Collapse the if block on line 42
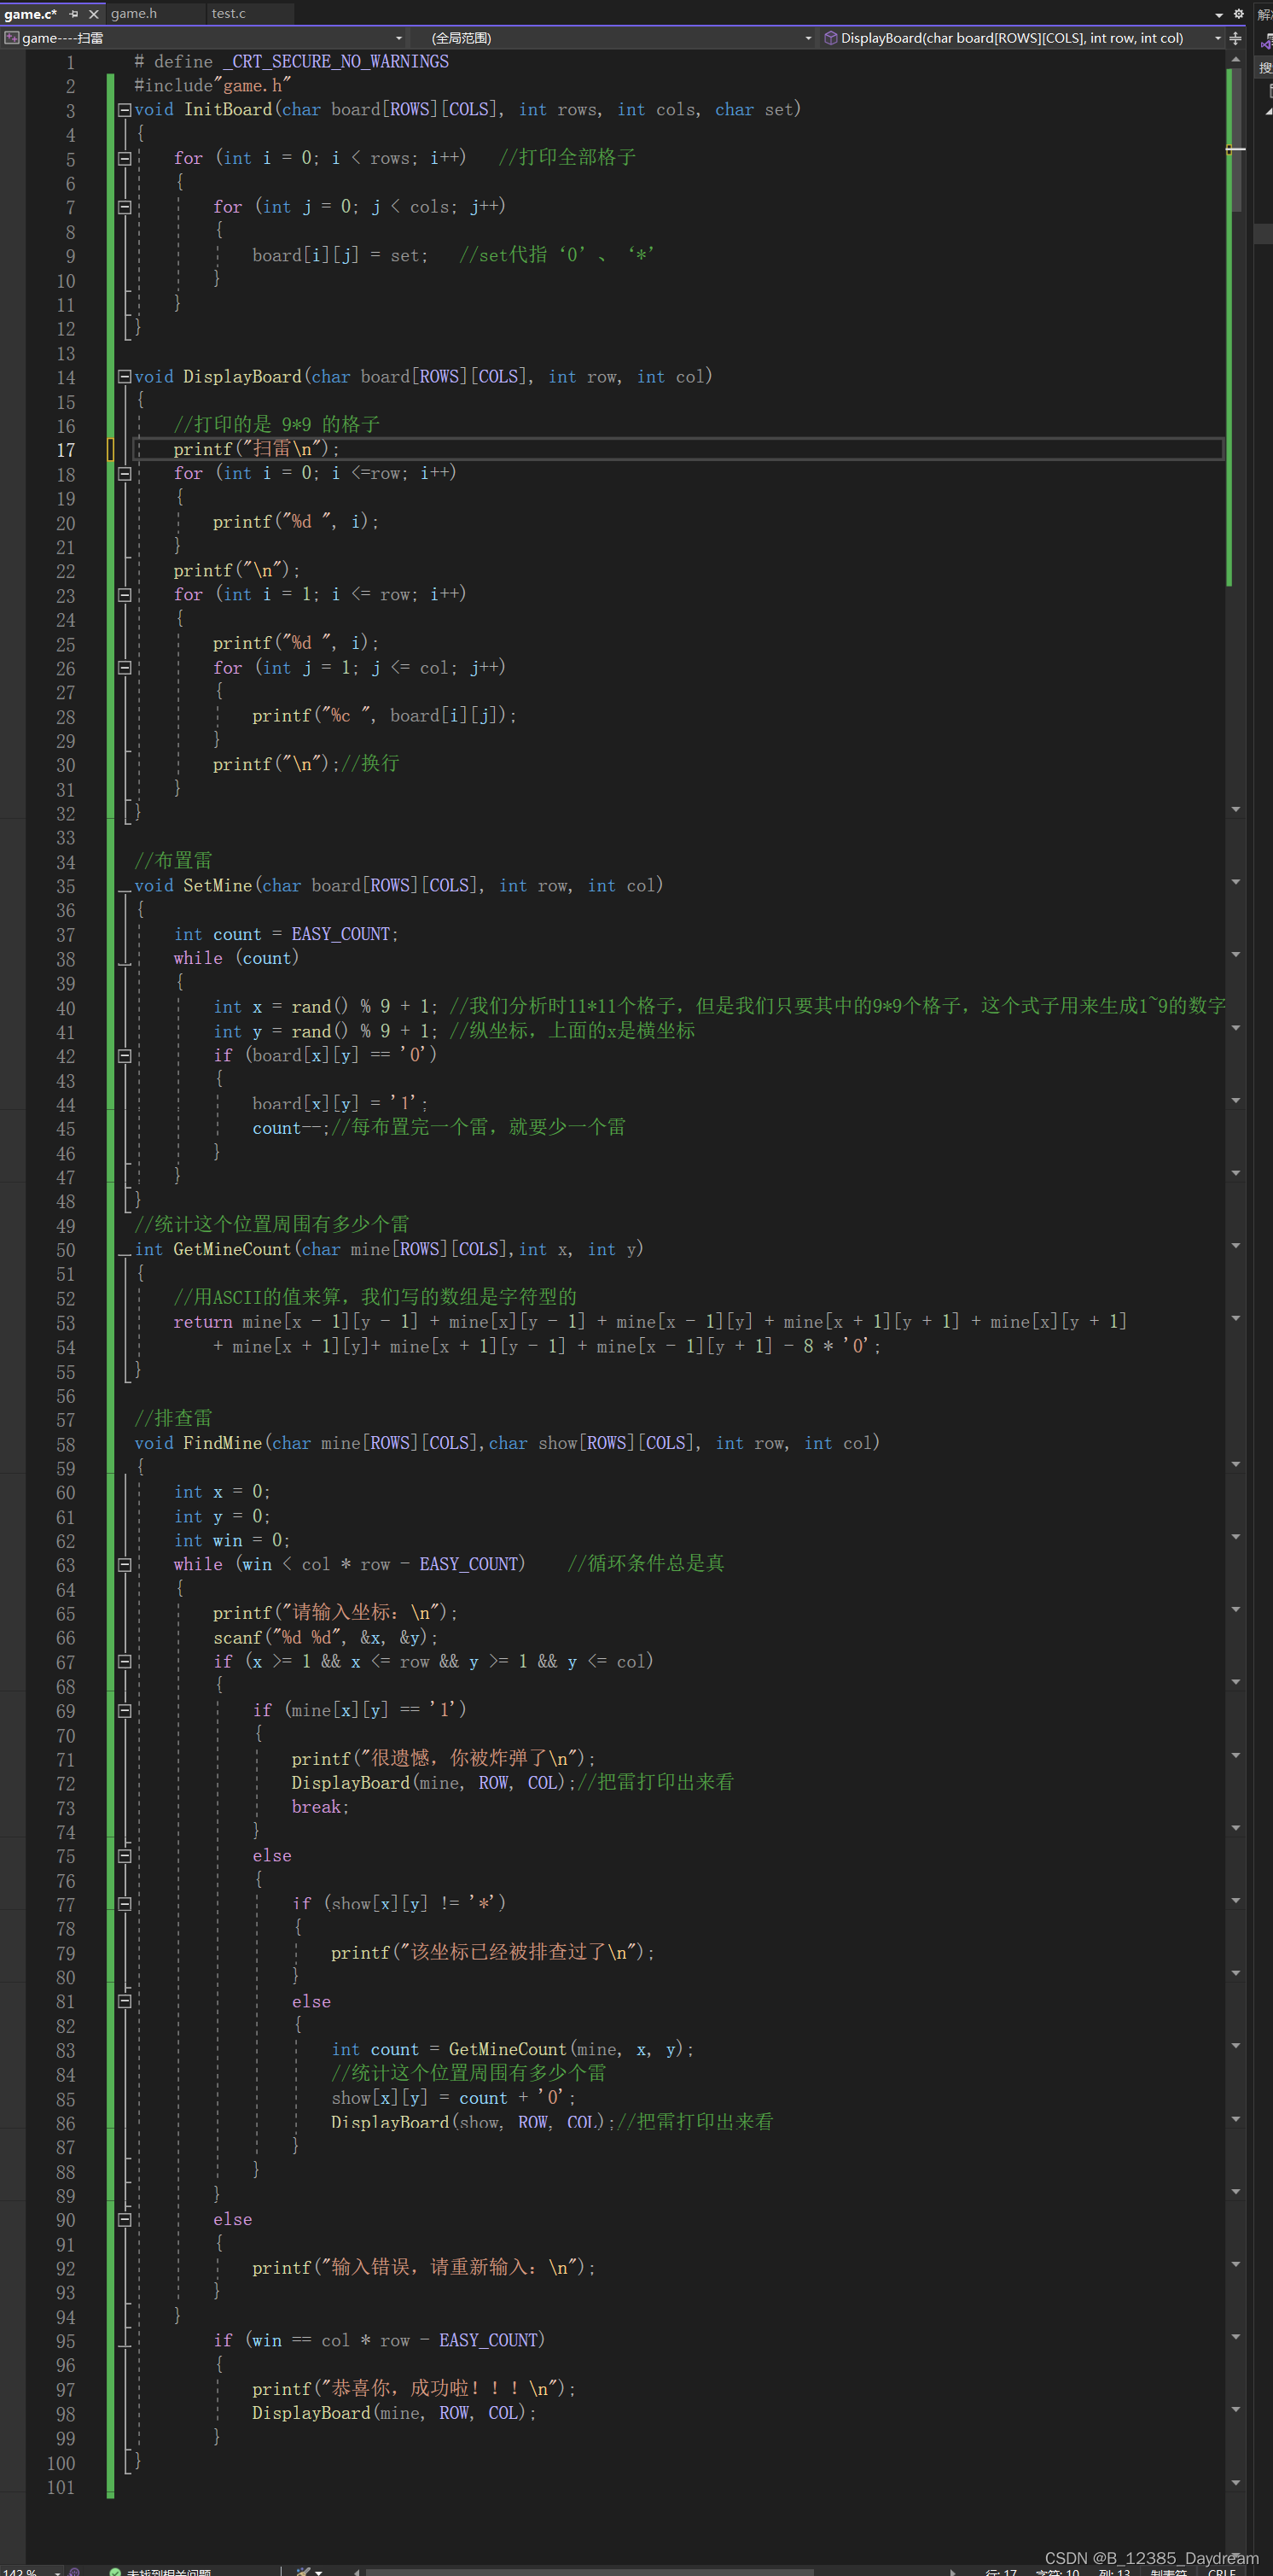Image resolution: width=1273 pixels, height=2576 pixels. tap(125, 1056)
